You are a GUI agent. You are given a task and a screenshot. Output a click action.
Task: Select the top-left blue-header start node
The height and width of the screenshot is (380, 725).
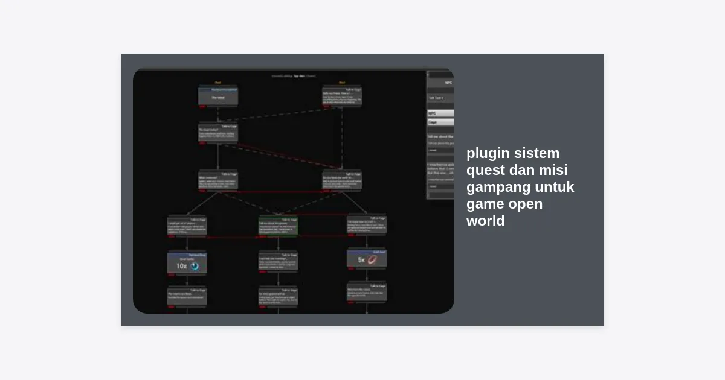(x=218, y=95)
